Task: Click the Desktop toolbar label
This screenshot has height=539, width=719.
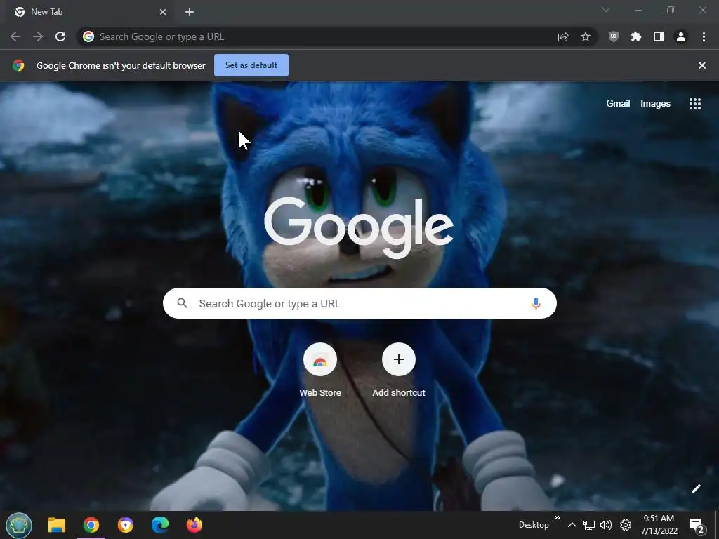Action: [x=534, y=525]
